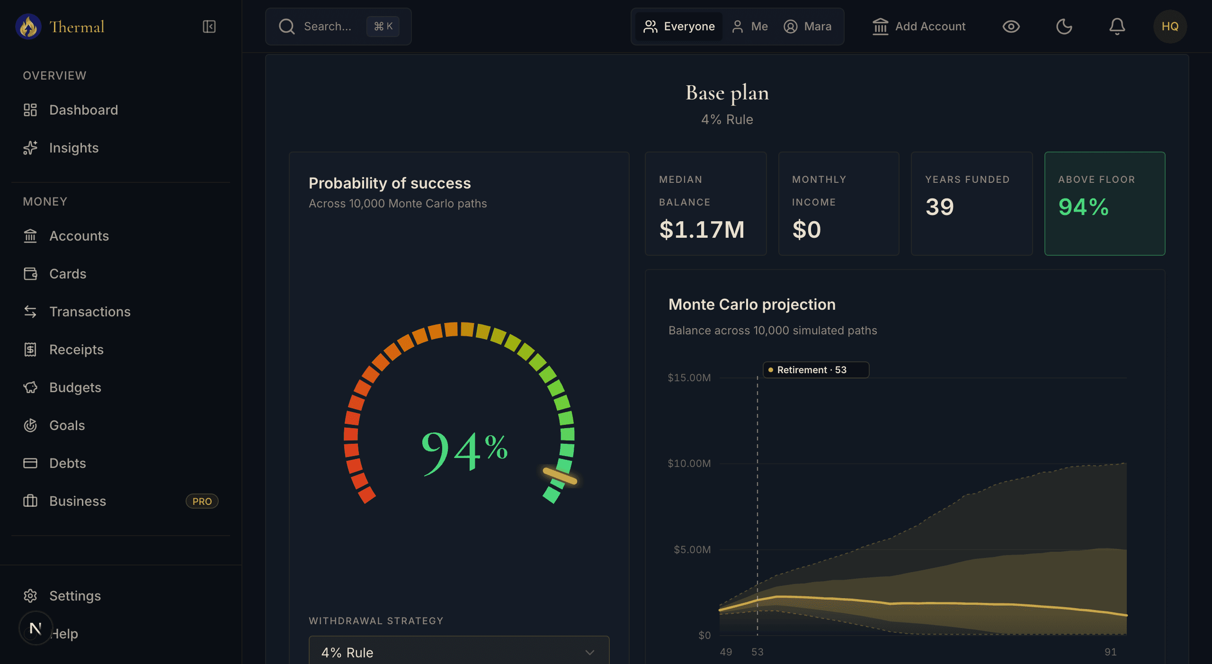Click the Retirement · 53 marker label

pyautogui.click(x=816, y=370)
